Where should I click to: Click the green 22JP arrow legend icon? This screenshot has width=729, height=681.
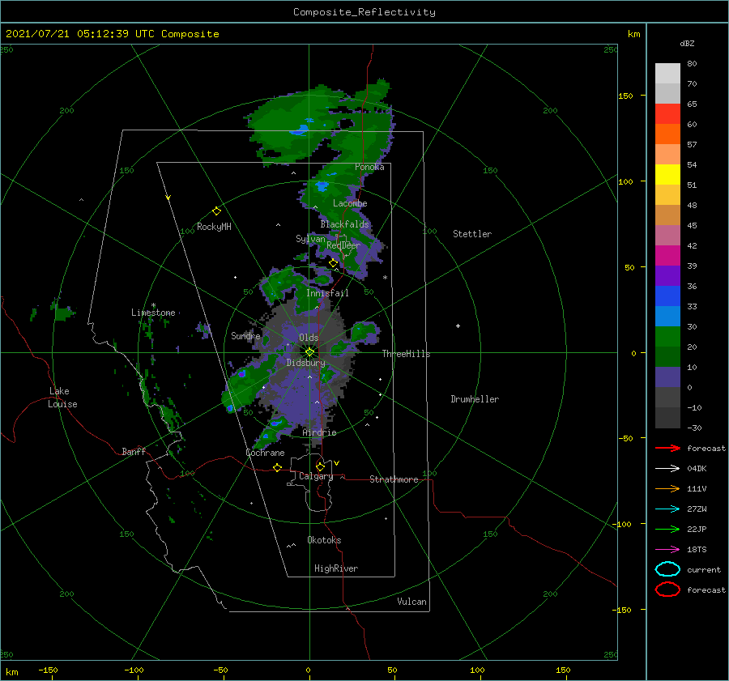[667, 529]
